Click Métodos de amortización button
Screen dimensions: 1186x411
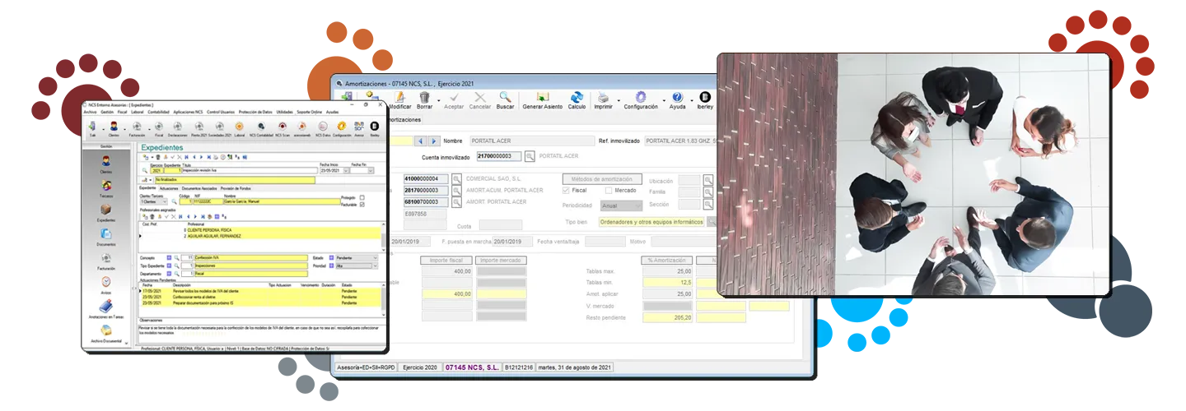point(602,179)
